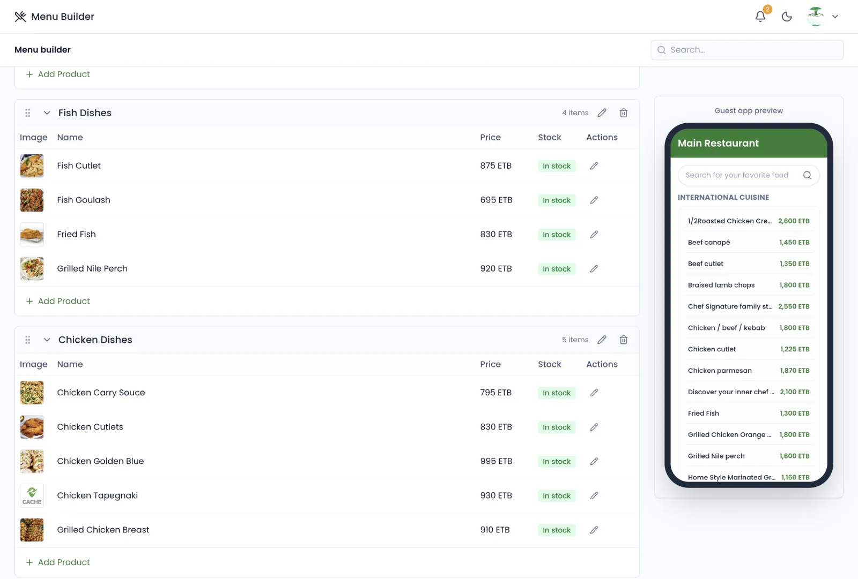Select Beef canapé in guest preview

(x=749, y=243)
